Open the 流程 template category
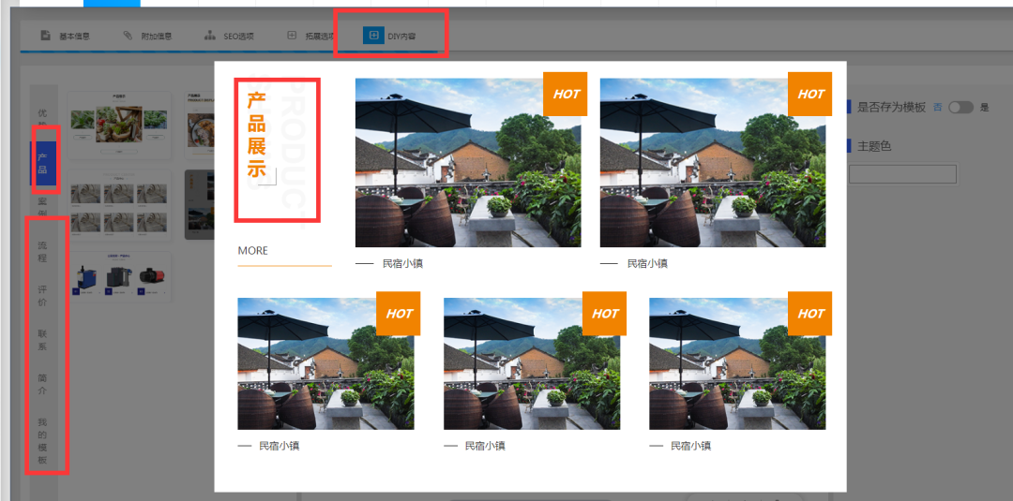1013x501 pixels. tap(42, 251)
